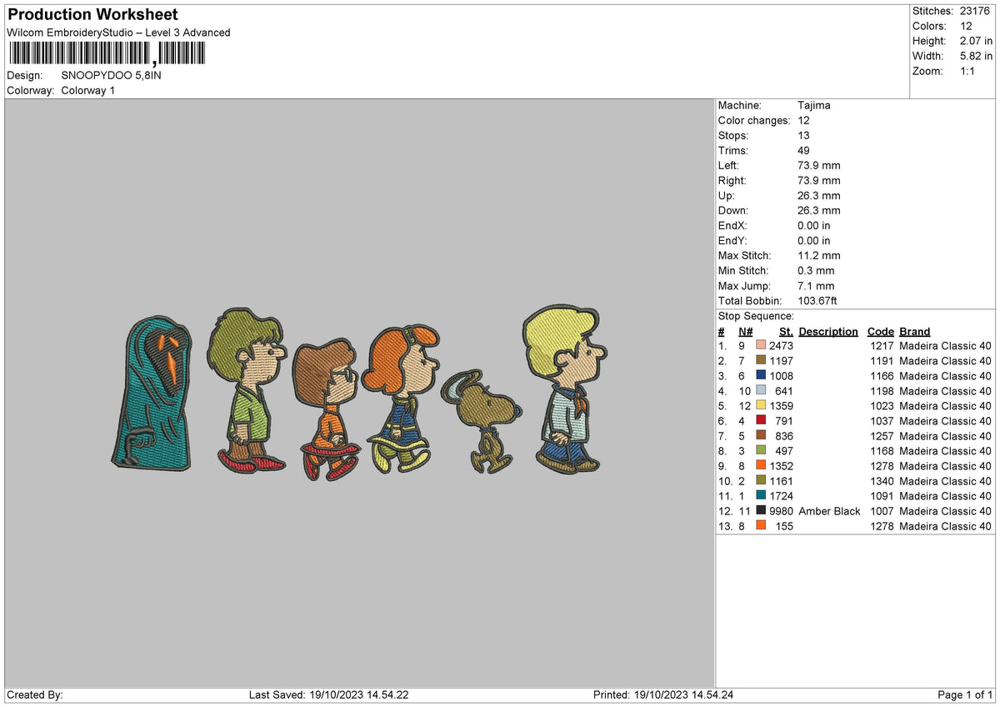Image resolution: width=1000 pixels, height=707 pixels.
Task: Select Madeira Classic 40 brand for code 1166
Action: pos(946,376)
